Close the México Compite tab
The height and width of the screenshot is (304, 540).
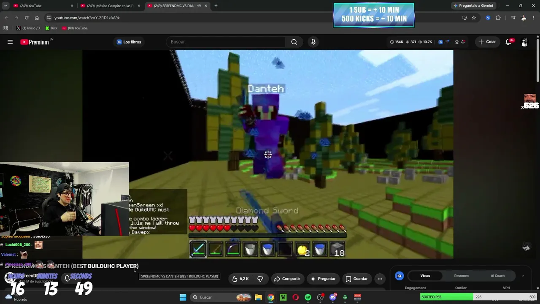click(x=139, y=6)
